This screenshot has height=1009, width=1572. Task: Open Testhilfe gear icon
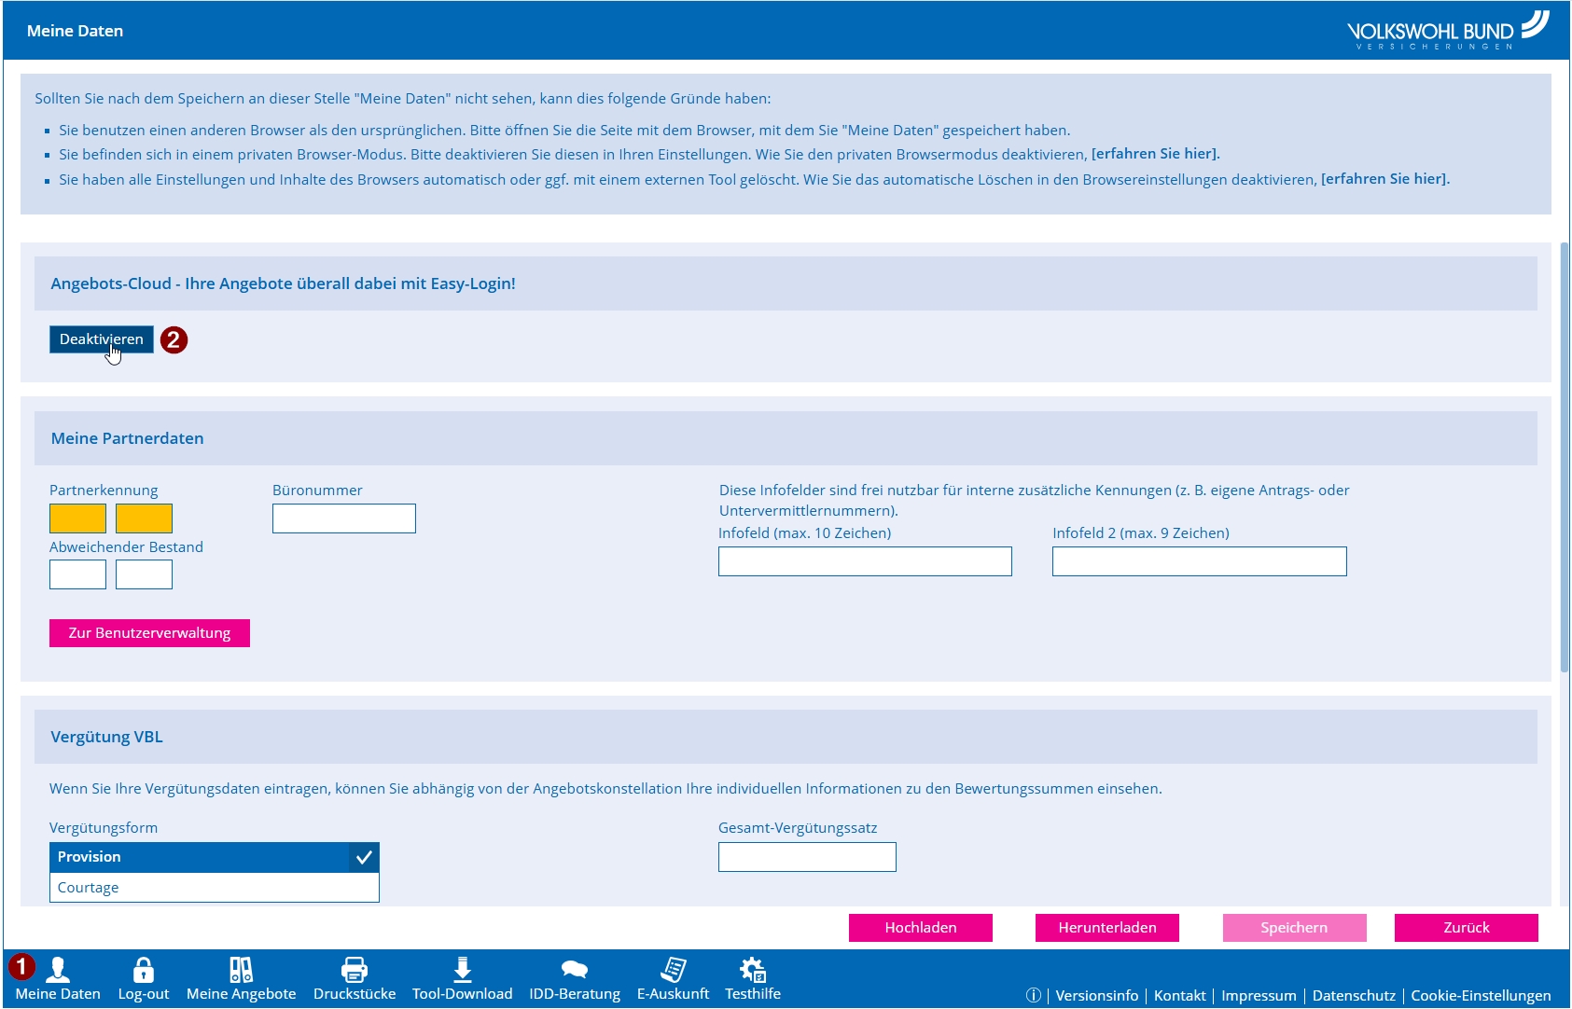[753, 970]
